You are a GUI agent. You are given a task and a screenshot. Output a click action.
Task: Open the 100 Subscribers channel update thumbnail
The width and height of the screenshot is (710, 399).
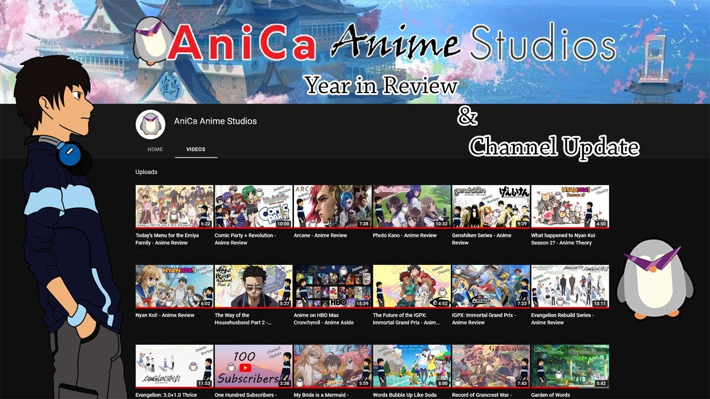tap(253, 366)
